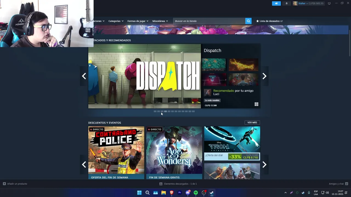
Task: Click the -33% discount price box
Action: click(x=244, y=157)
